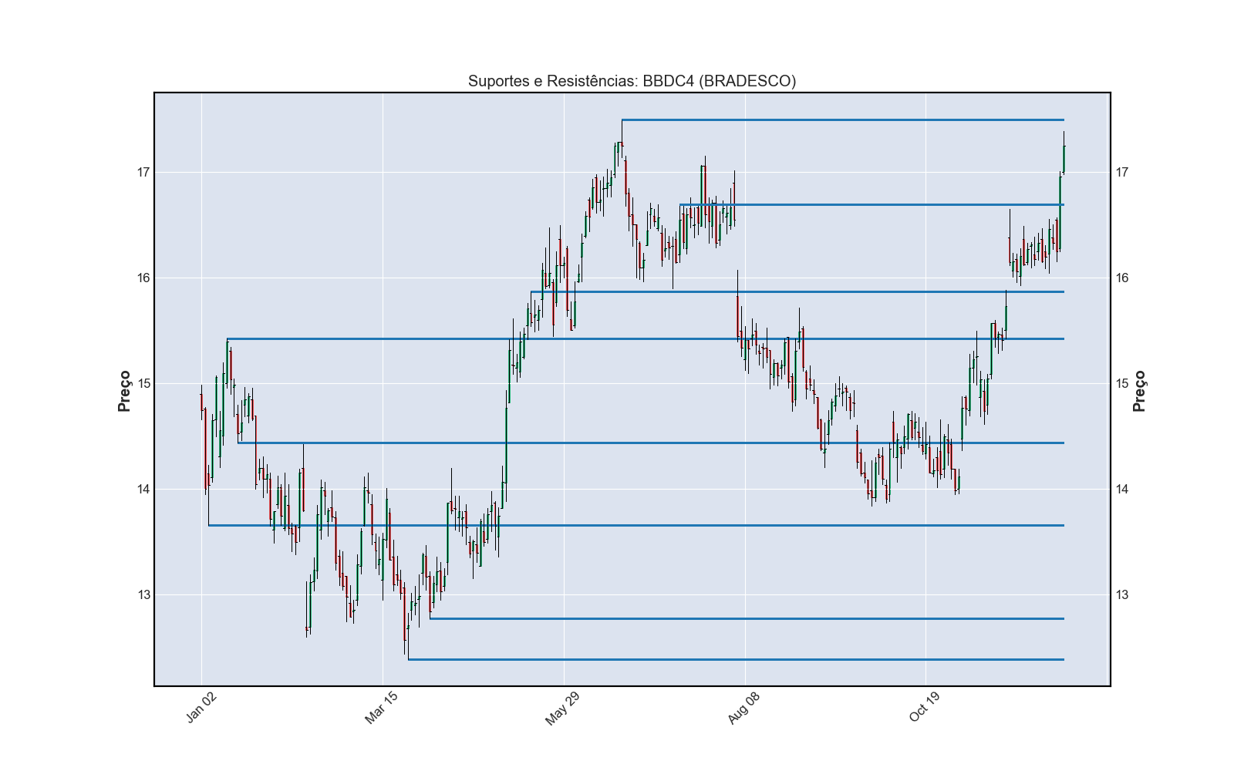Select the 'Oct 19' date tick label
Viewport: 1234px width, 771px height.
pyautogui.click(x=925, y=708)
